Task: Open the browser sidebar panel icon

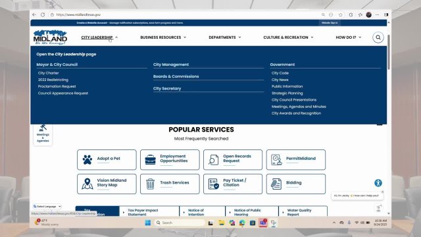Action: pyautogui.click(x=386, y=14)
